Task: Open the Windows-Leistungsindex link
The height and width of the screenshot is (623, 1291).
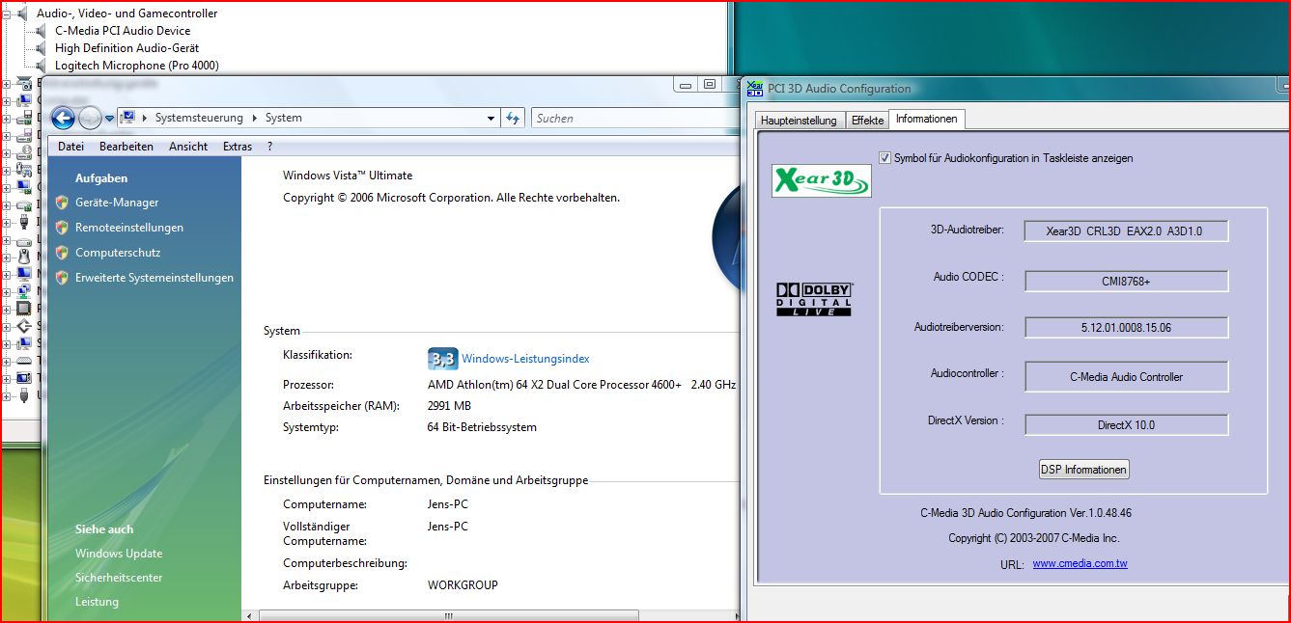Action: coord(525,359)
